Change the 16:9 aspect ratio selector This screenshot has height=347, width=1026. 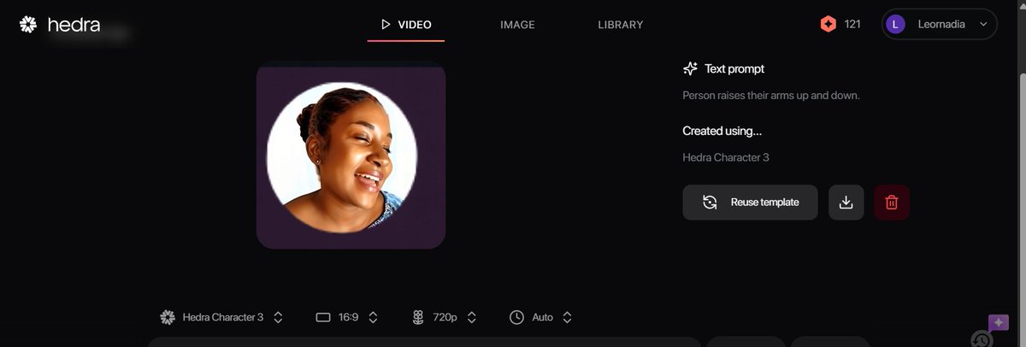click(x=346, y=317)
